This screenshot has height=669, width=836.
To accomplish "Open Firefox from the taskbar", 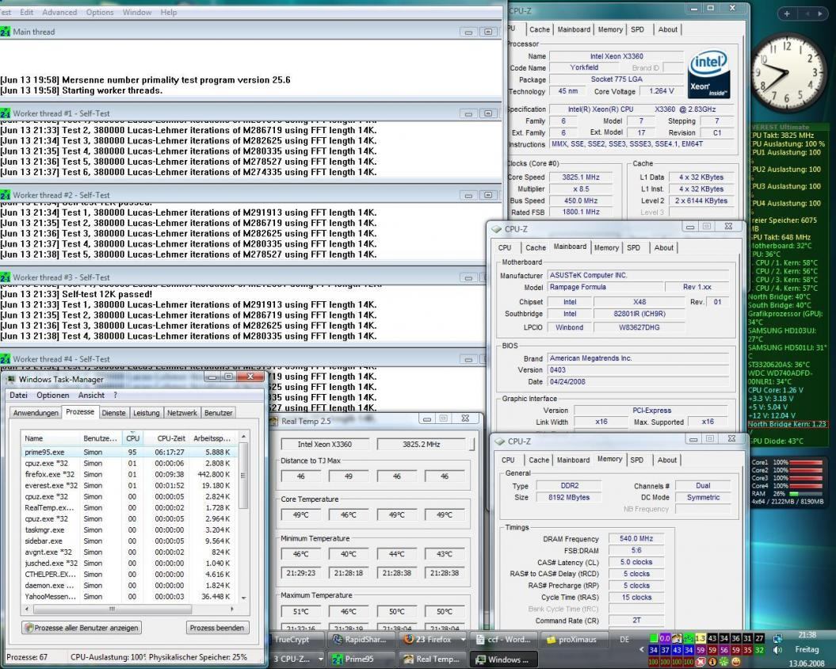I will 433,639.
